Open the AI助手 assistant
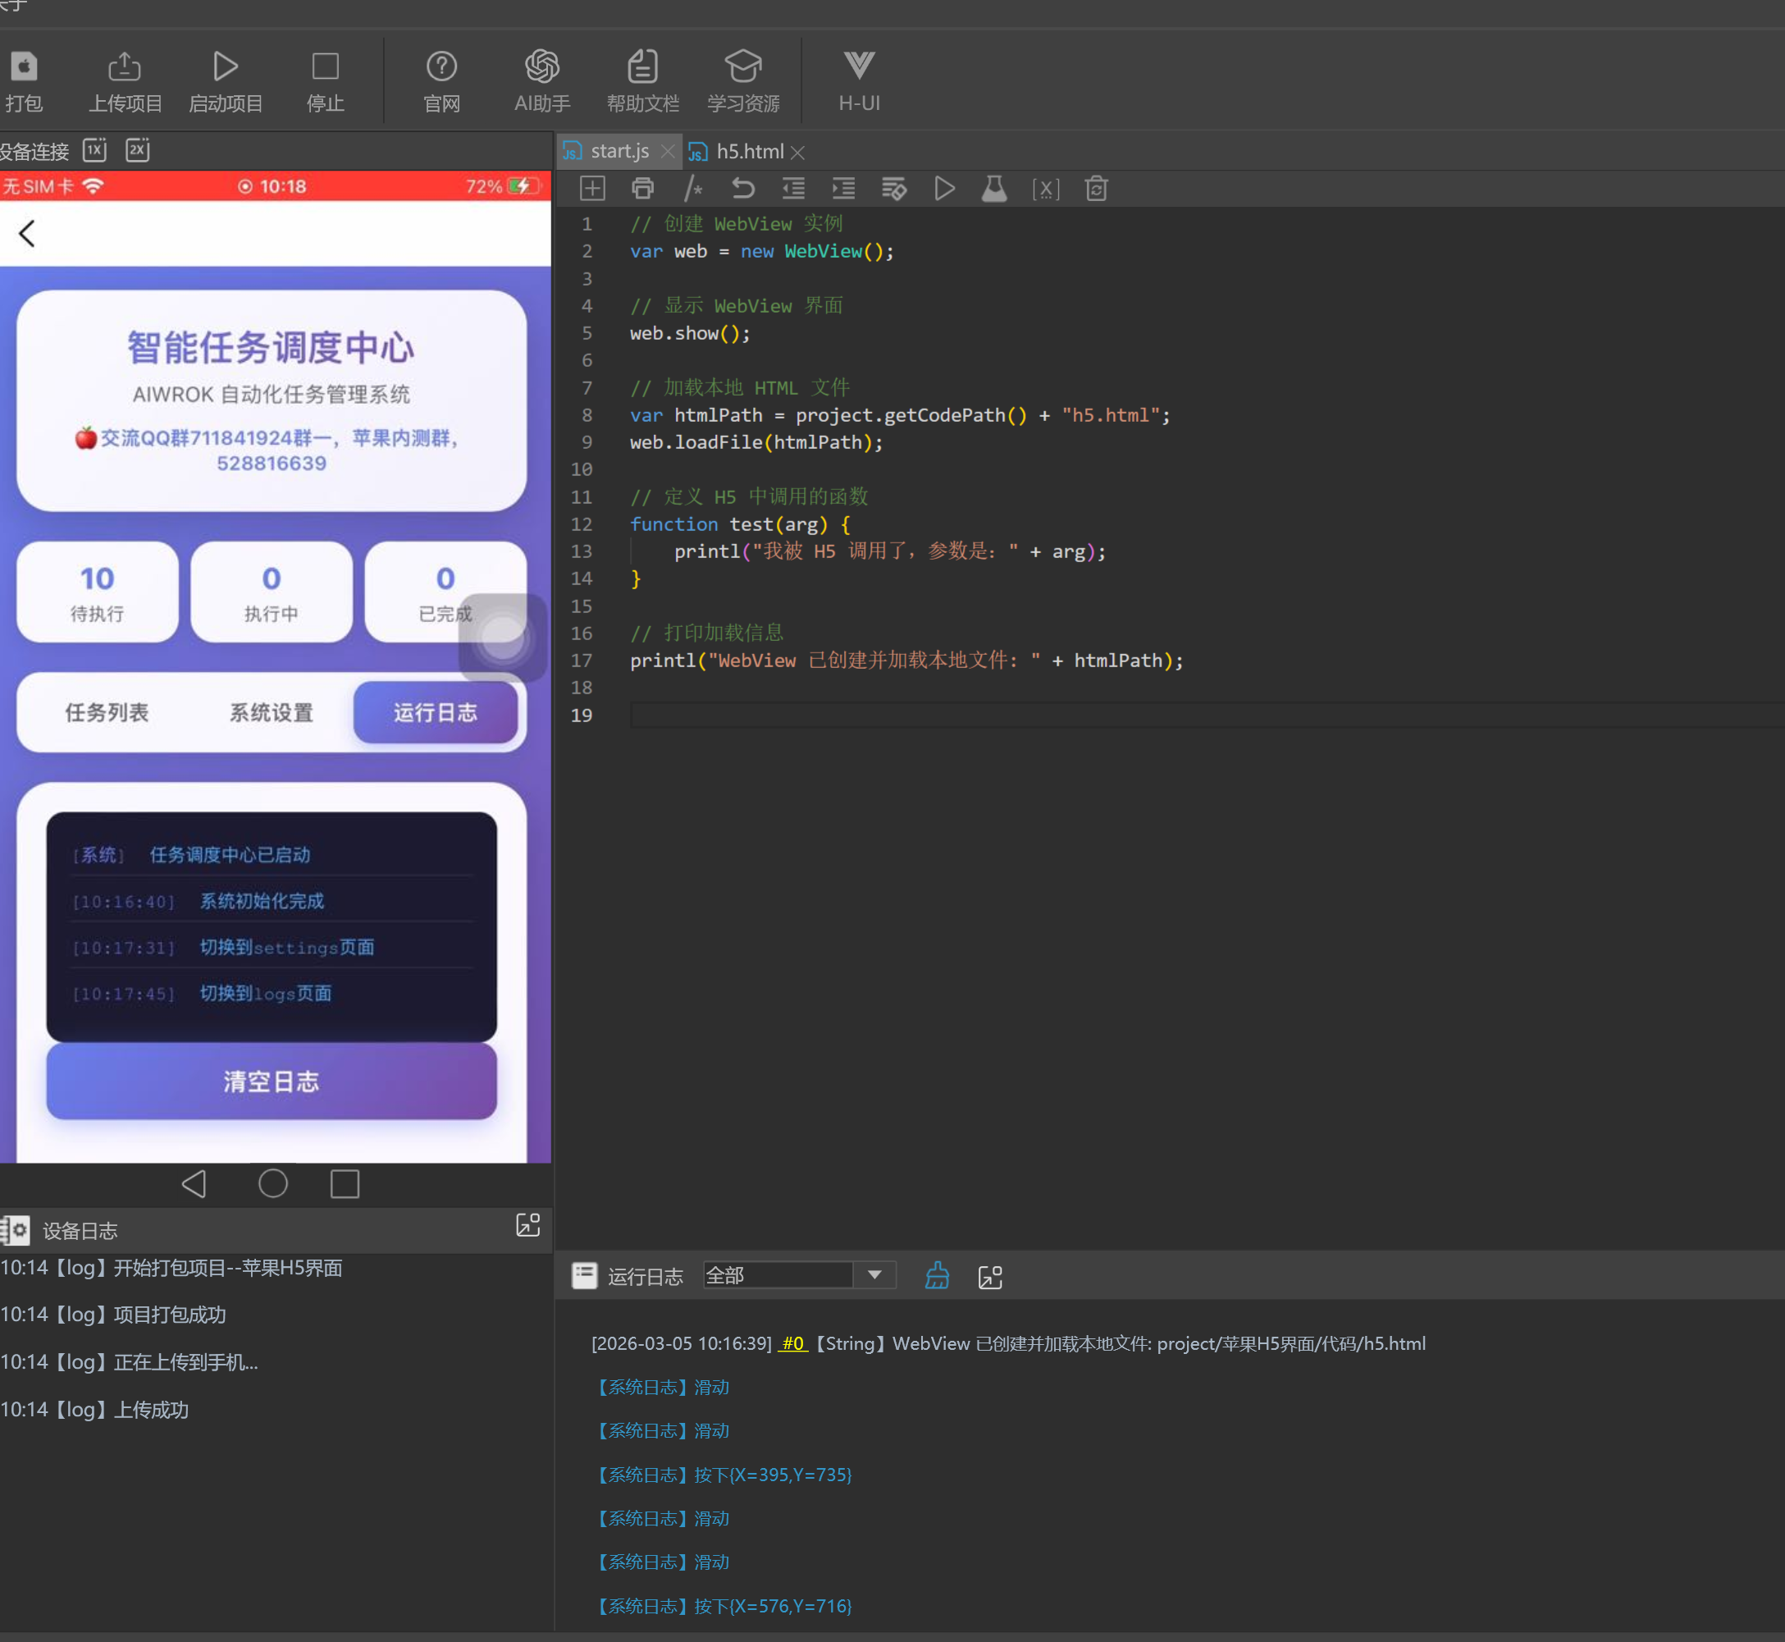This screenshot has width=1785, height=1642. [x=541, y=66]
